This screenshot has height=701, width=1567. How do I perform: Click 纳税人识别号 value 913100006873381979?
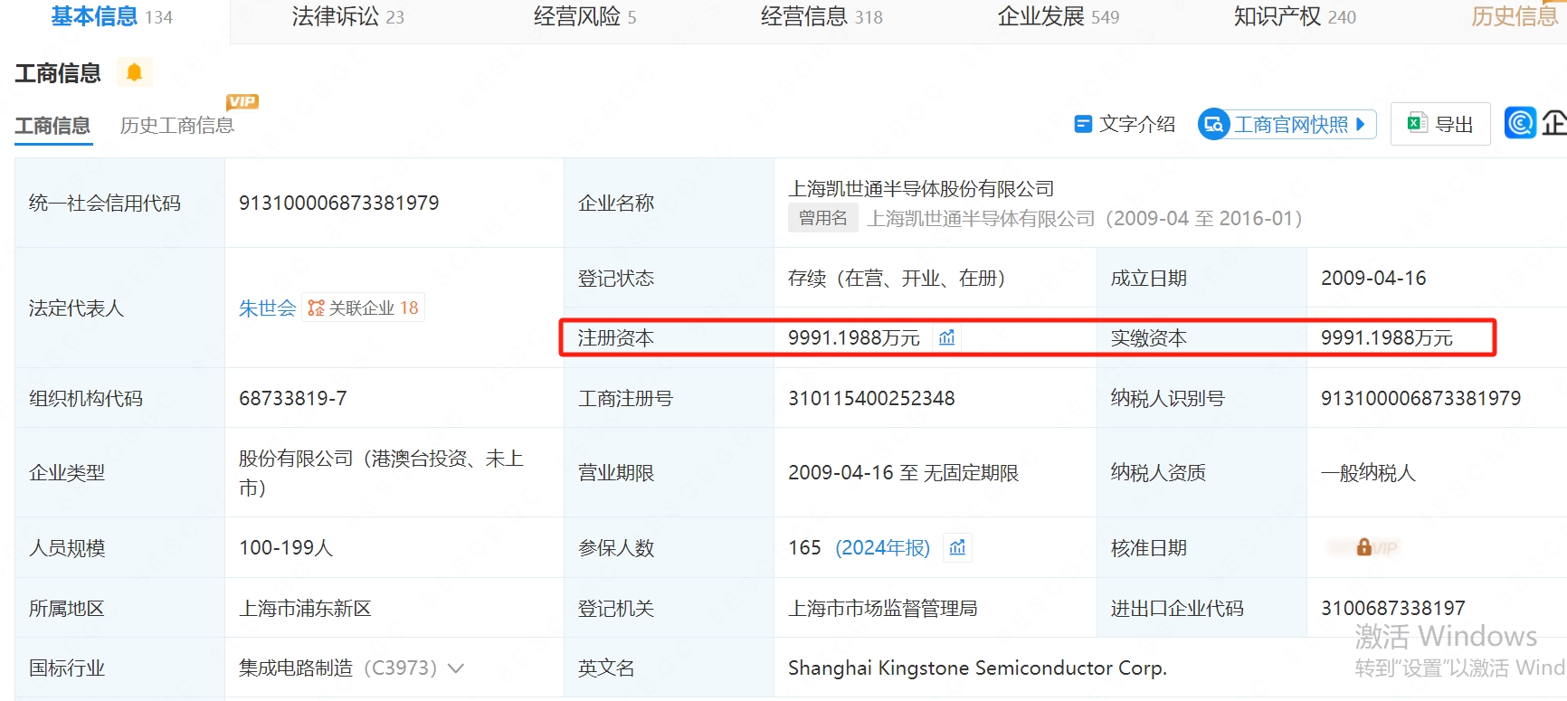point(1420,398)
